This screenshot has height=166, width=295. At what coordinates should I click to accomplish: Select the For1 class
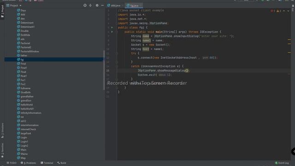[21, 80]
